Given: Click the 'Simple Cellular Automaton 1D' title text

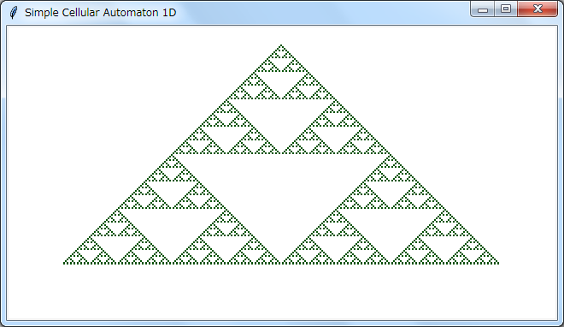Looking at the screenshot, I should tap(100, 13).
